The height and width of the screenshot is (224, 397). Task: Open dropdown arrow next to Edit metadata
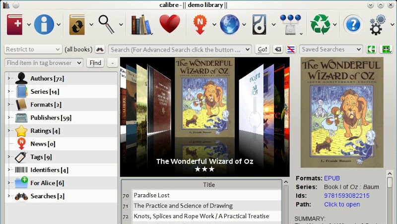point(59,24)
